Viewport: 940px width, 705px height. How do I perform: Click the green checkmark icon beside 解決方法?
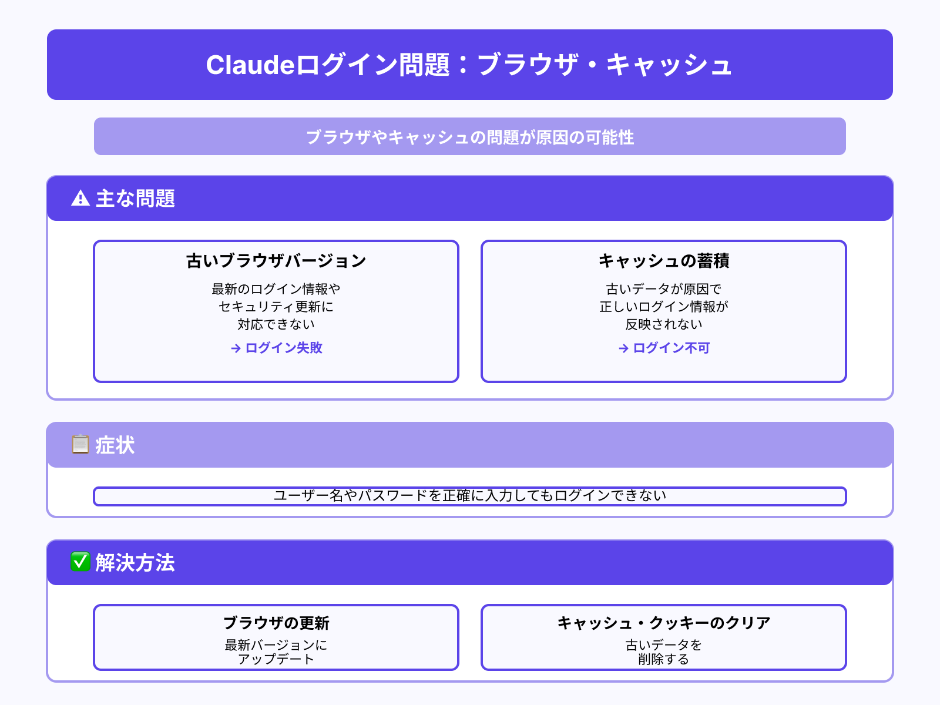point(80,562)
